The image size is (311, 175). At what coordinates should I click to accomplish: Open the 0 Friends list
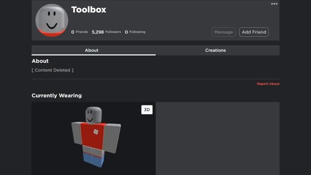pos(80,32)
